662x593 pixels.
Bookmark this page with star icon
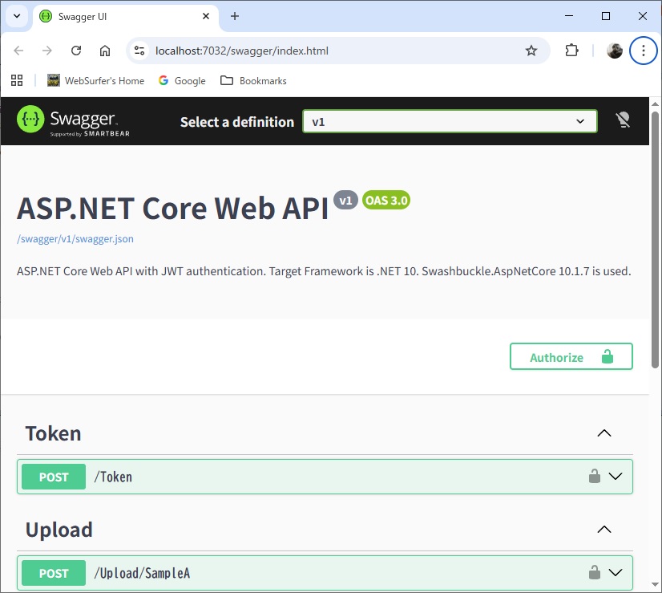coord(531,51)
